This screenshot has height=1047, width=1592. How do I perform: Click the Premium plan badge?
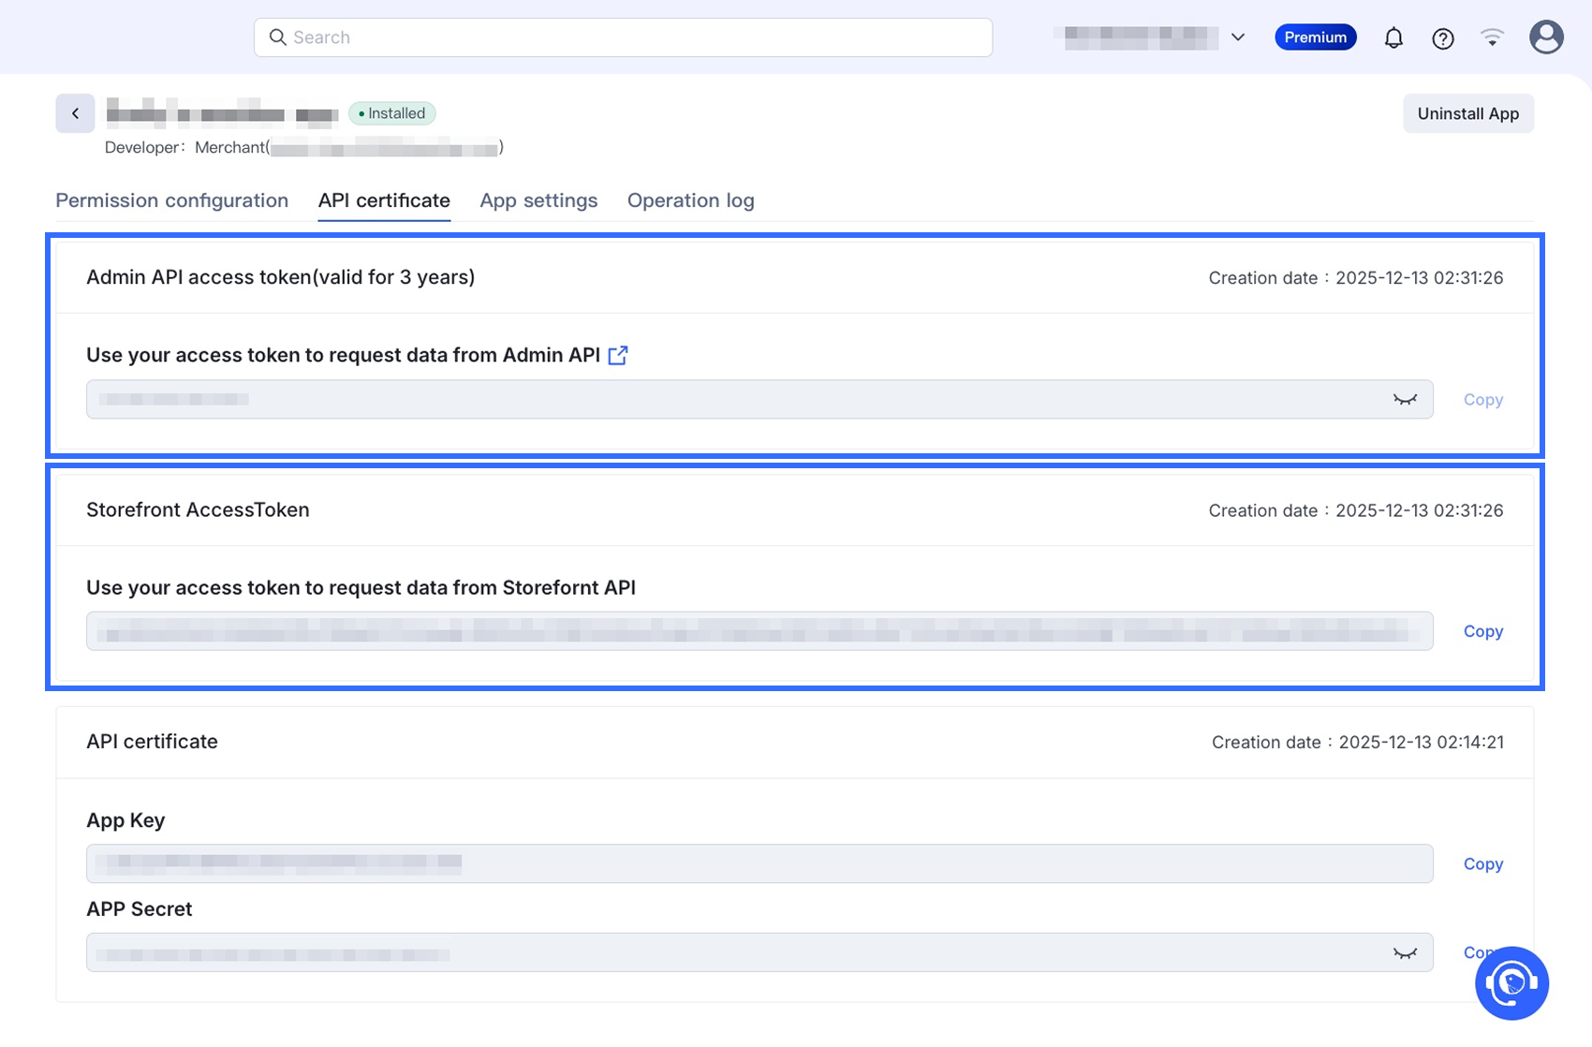pos(1315,37)
